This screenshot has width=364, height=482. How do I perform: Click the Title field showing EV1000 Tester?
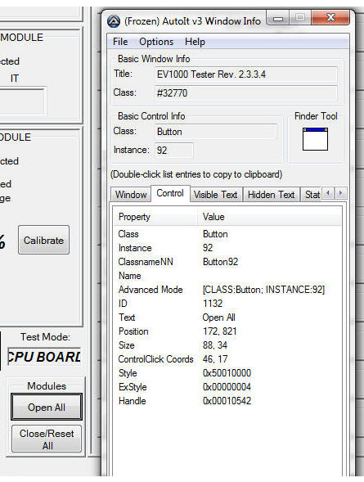(245, 74)
